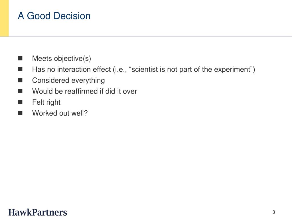
Task: Click the square bullet beside 'Felt right'
Action: click(x=20, y=102)
